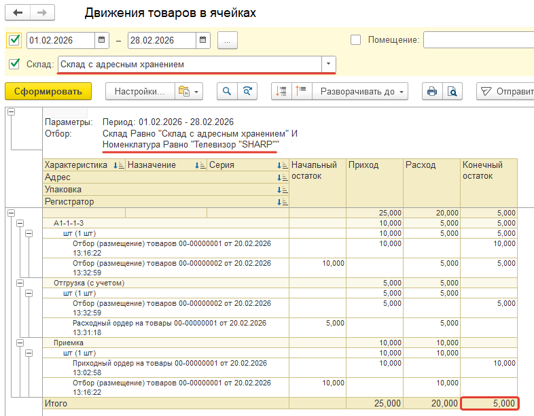Click the magnifier search icon in toolbar
This screenshot has height=416, width=534.
226,91
